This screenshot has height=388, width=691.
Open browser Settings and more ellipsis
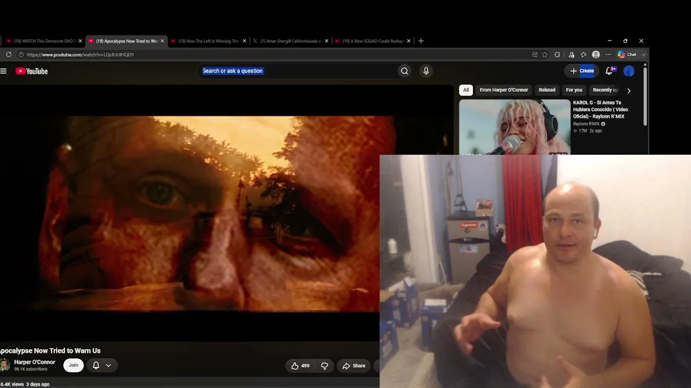click(608, 54)
